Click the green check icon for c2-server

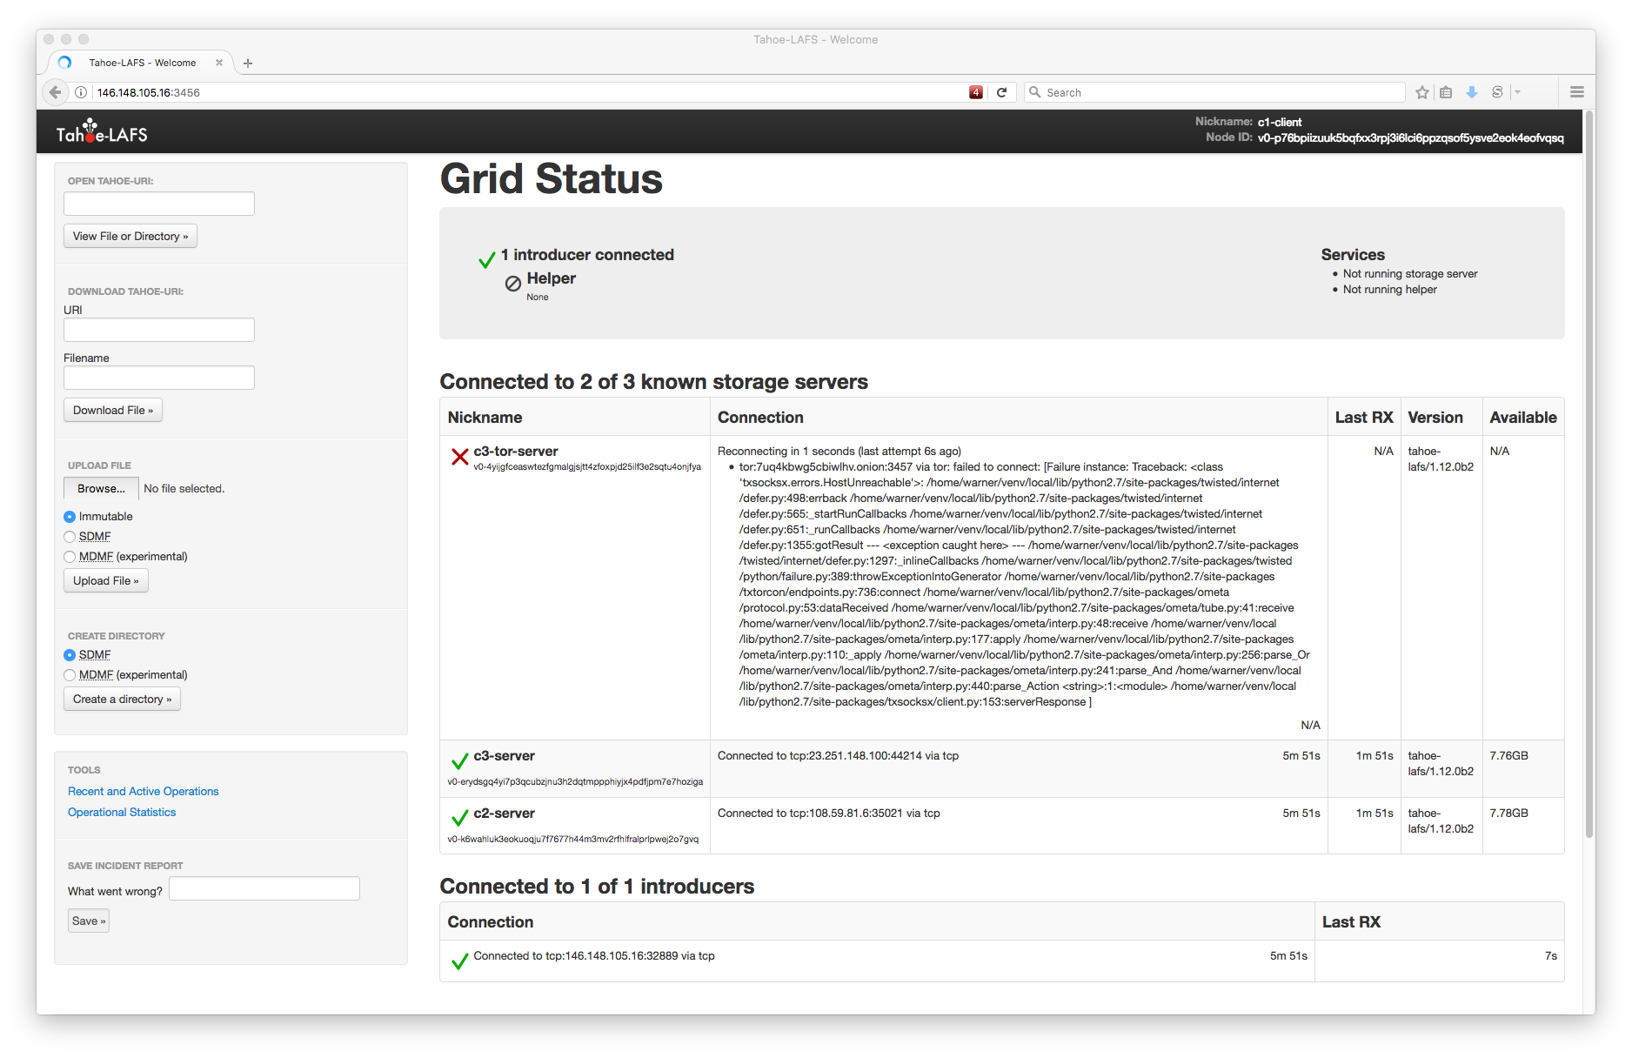tap(459, 819)
